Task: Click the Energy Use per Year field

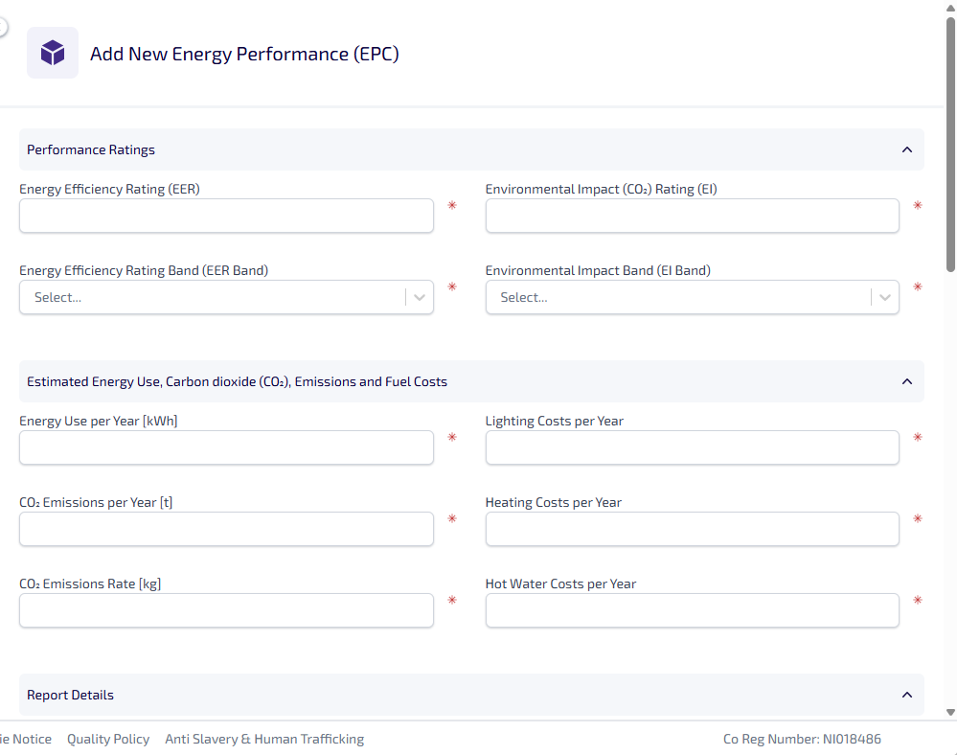Action: [x=226, y=447]
